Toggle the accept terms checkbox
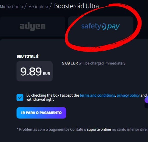Viewport: 148px width, 142px height. [x=20, y=97]
